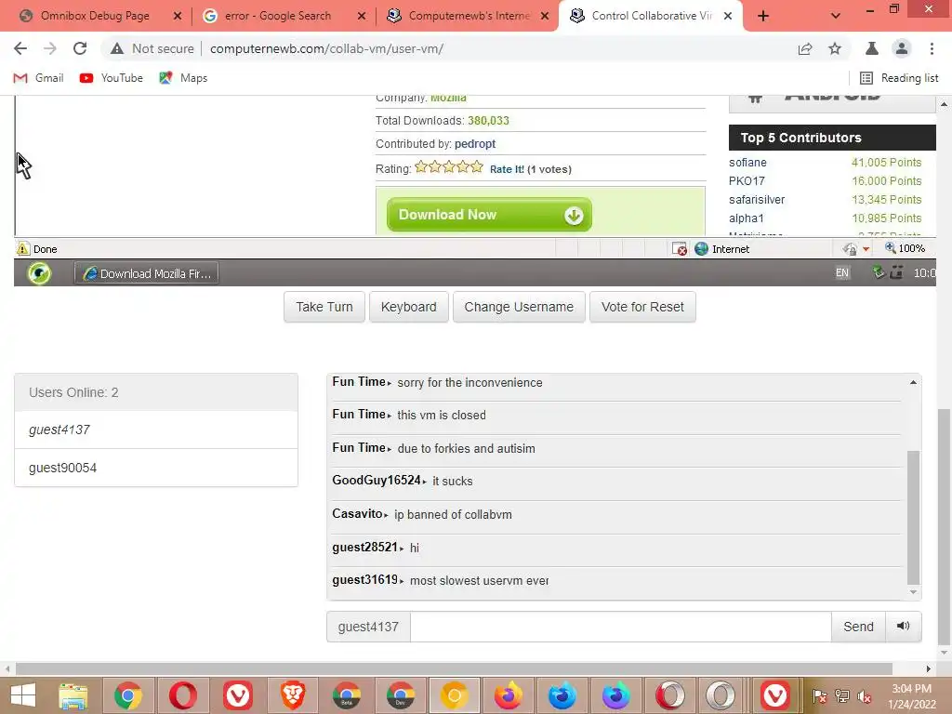Viewport: 952px width, 714px height.
Task: Go back to the previous page
Action: [20, 48]
